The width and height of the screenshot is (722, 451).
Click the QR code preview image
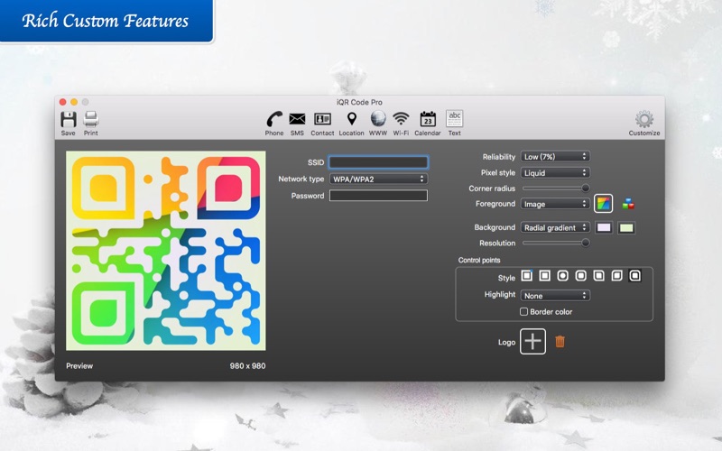click(166, 251)
